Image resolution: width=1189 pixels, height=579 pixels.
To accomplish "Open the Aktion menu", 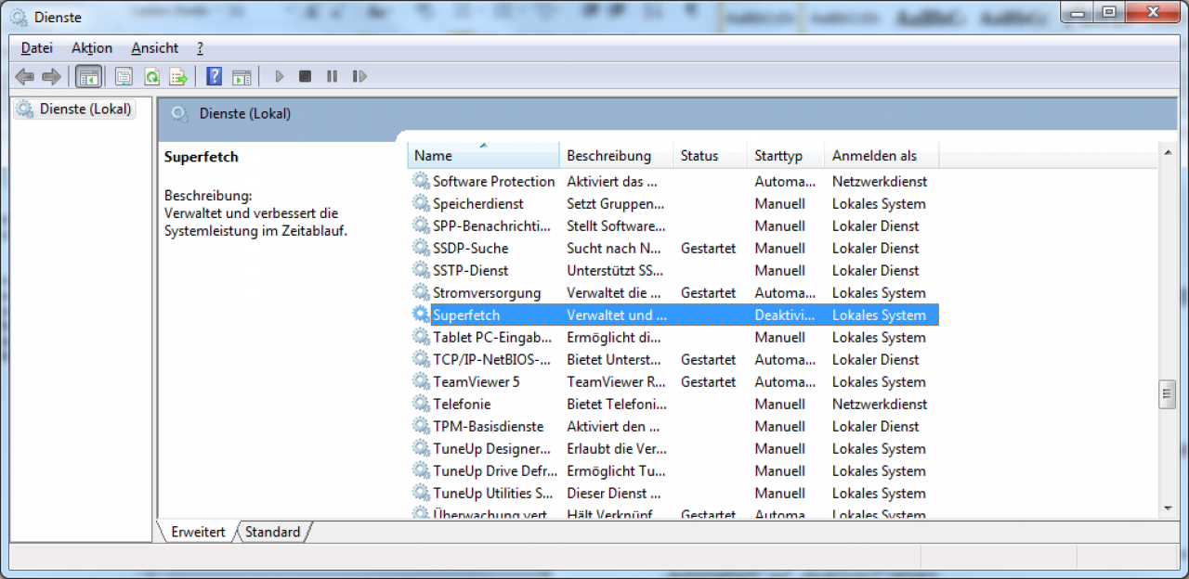I will tap(92, 48).
